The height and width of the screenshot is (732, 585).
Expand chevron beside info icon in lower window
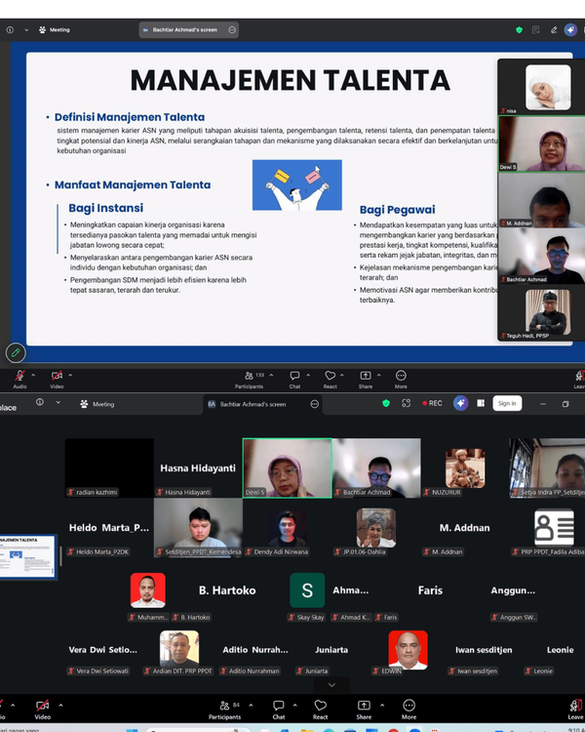[58, 402]
